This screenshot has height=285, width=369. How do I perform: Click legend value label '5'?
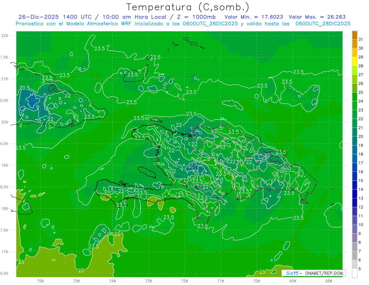[x=360, y=269]
